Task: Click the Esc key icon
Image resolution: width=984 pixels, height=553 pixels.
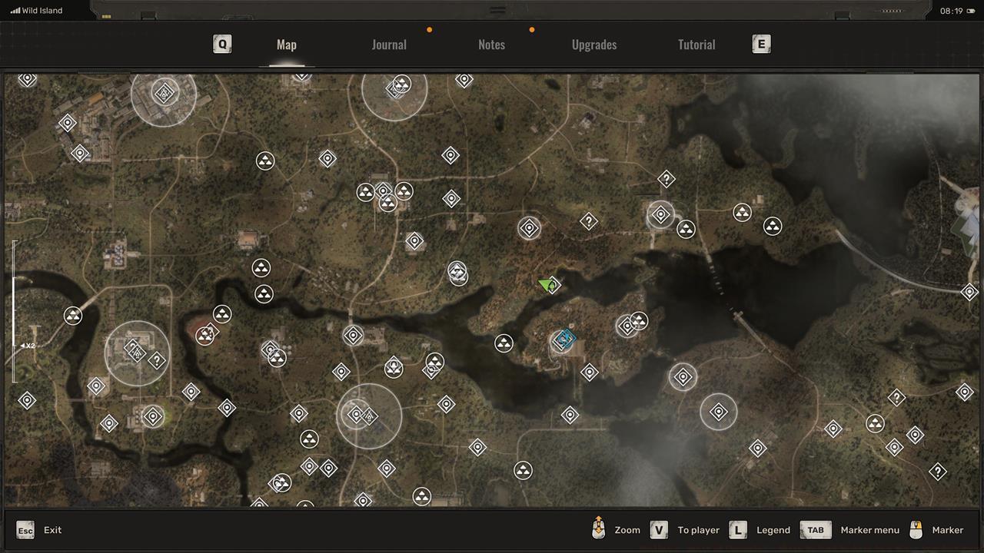Action: 25,530
